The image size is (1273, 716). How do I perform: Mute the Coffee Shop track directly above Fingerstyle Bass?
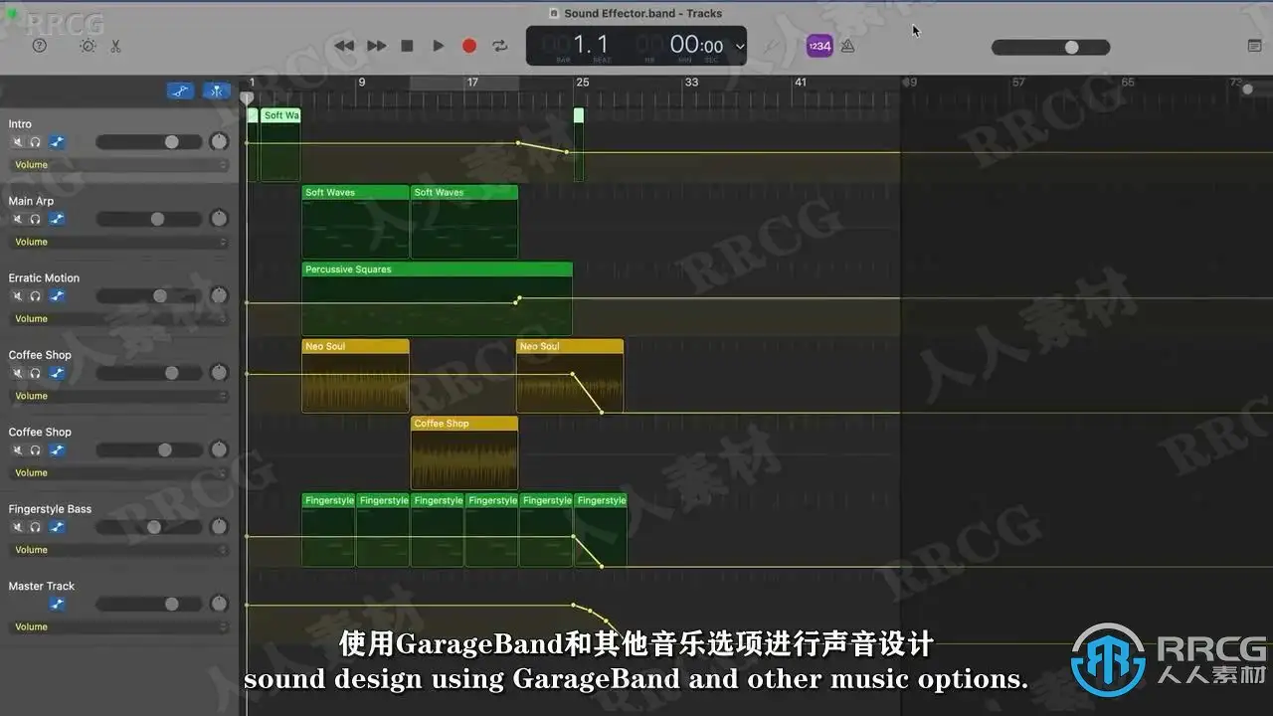pos(17,450)
